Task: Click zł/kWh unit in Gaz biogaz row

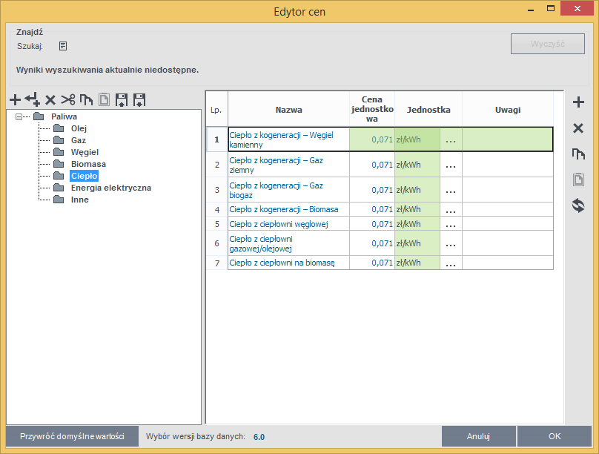Action: click(417, 190)
